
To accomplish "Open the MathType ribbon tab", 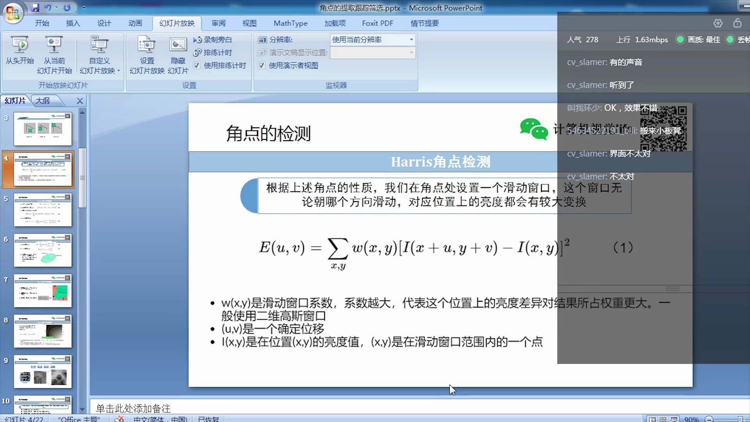I will (x=291, y=23).
